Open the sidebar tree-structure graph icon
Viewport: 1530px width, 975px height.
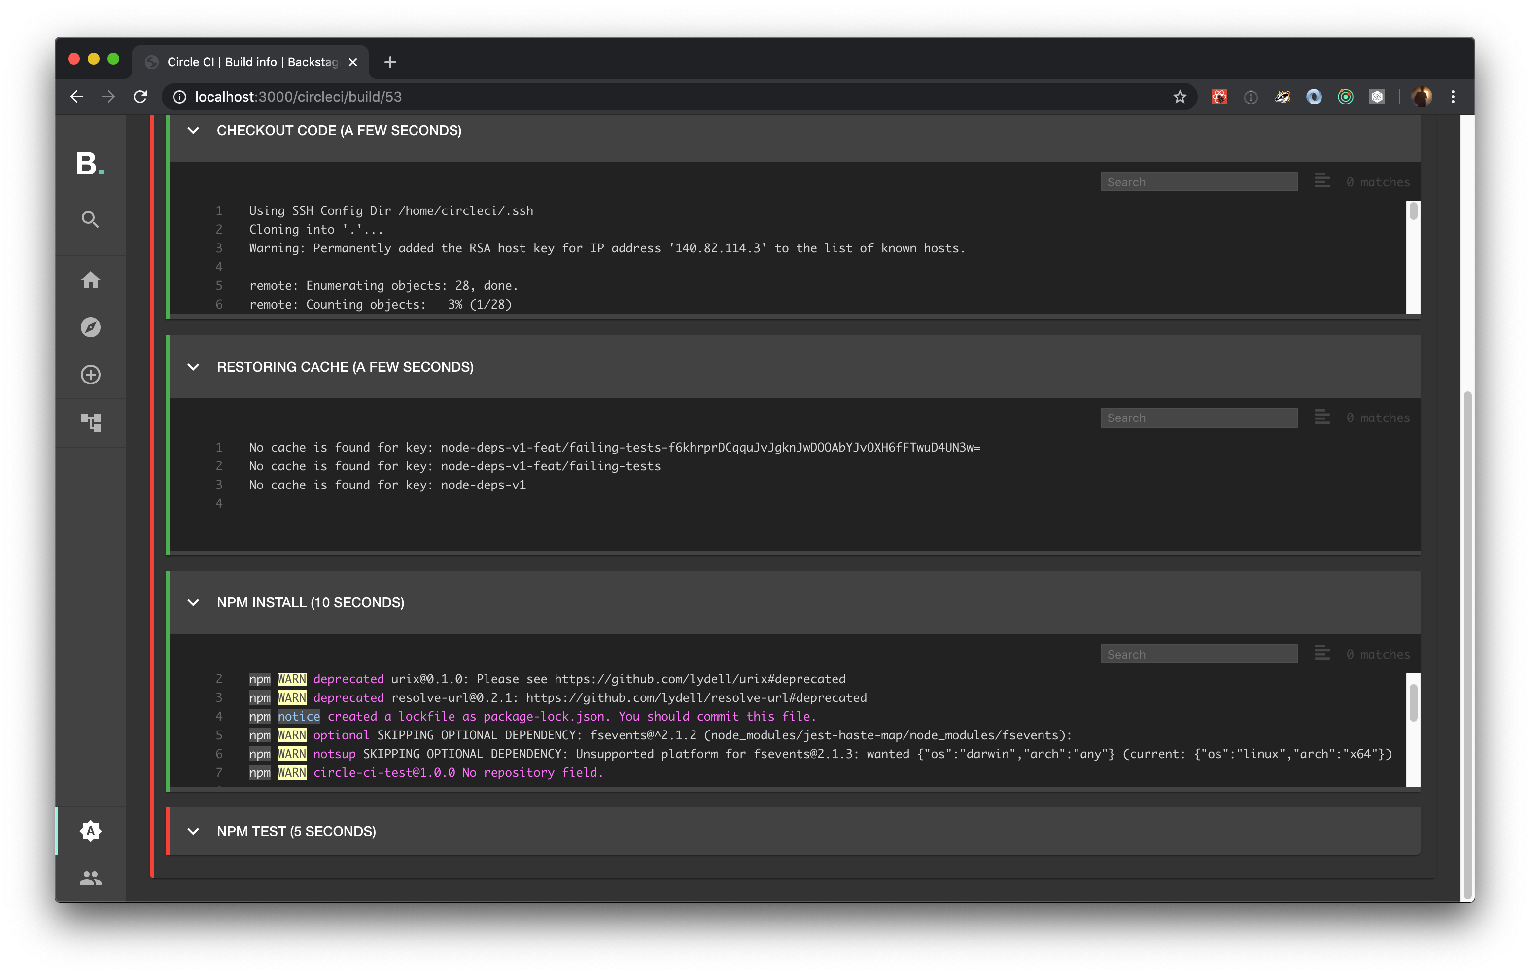[x=90, y=422]
